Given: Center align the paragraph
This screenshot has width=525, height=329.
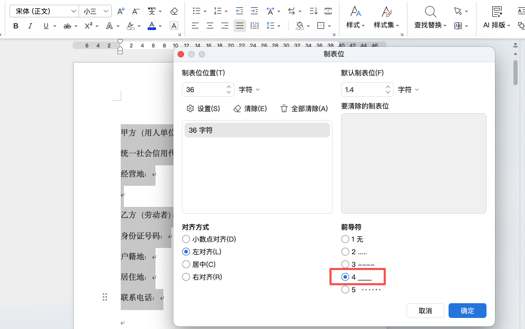Looking at the screenshot, I should [x=210, y=26].
